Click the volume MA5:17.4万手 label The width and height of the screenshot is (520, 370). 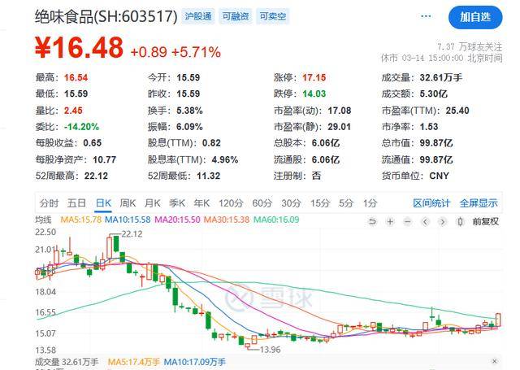point(133,362)
